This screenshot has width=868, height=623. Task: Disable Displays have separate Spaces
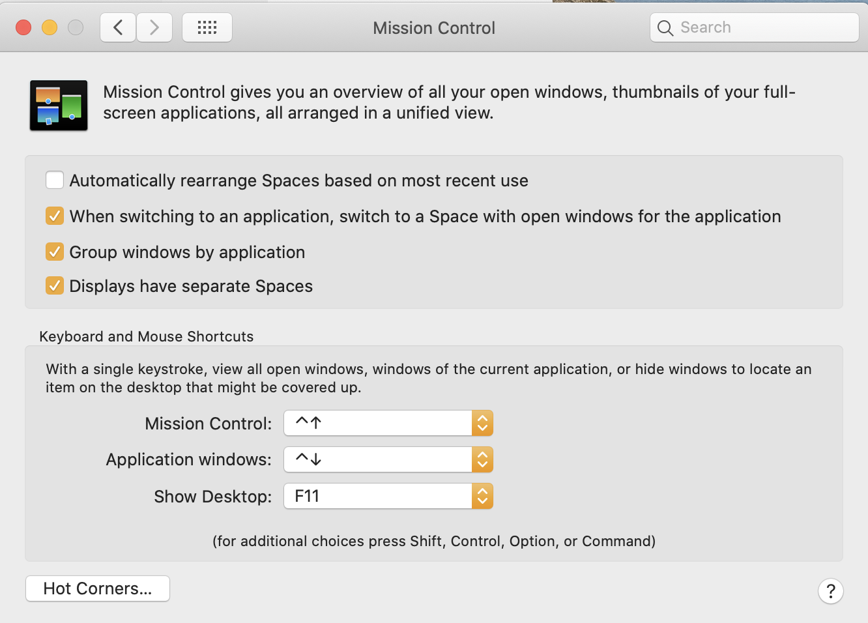tap(55, 285)
